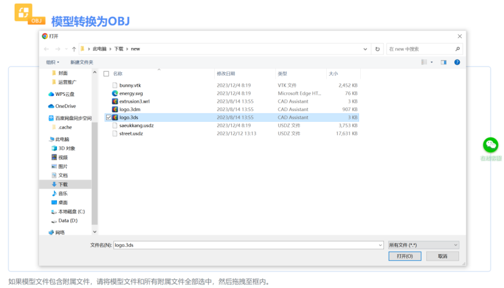Open 本地磁盘 (C:) drive
This screenshot has height=288, width=504.
click(x=68, y=212)
